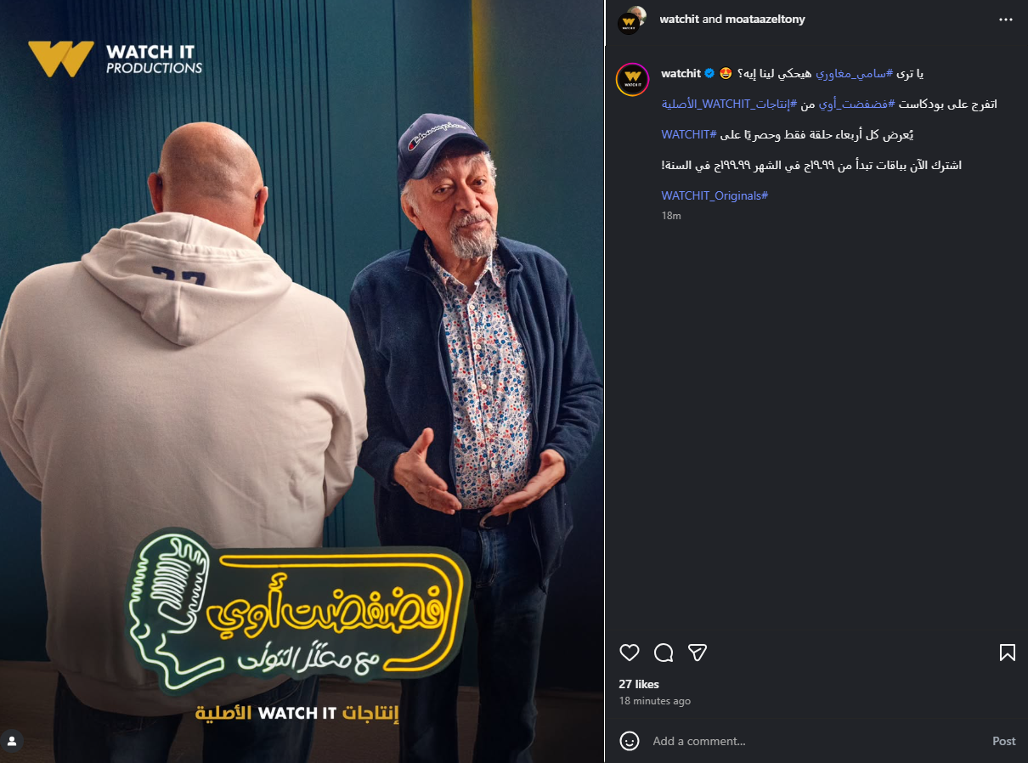Open comments via speech bubble icon
Screen dimensions: 1028x763
664,653
